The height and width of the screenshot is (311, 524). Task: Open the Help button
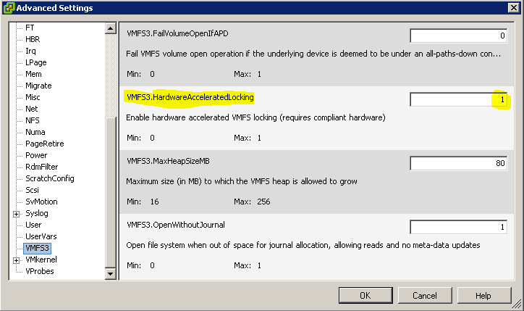(484, 295)
